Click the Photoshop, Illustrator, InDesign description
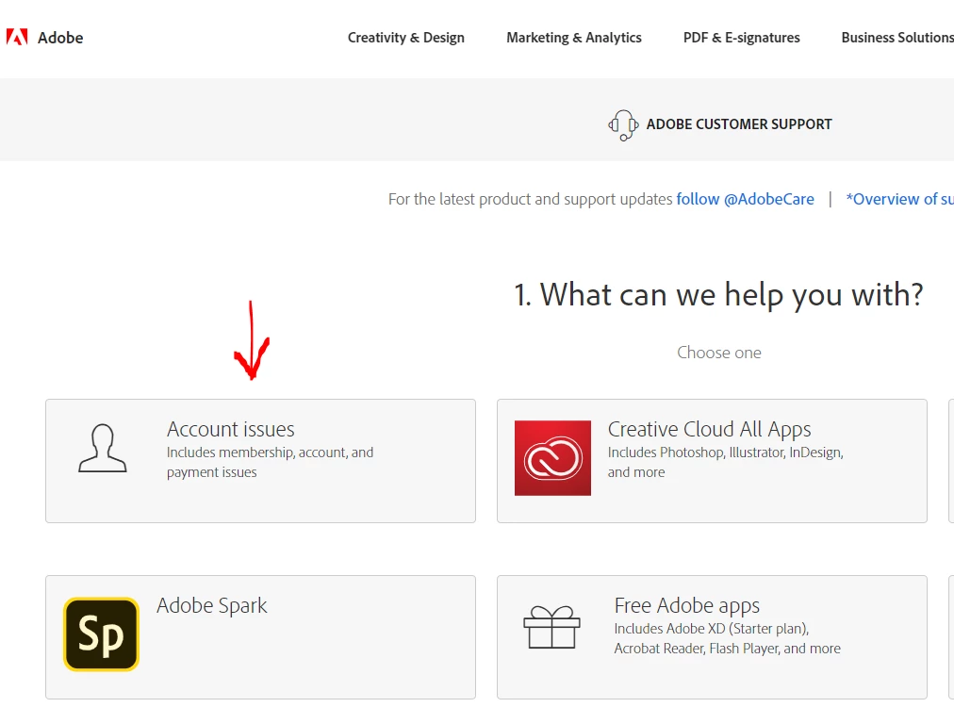 (725, 462)
